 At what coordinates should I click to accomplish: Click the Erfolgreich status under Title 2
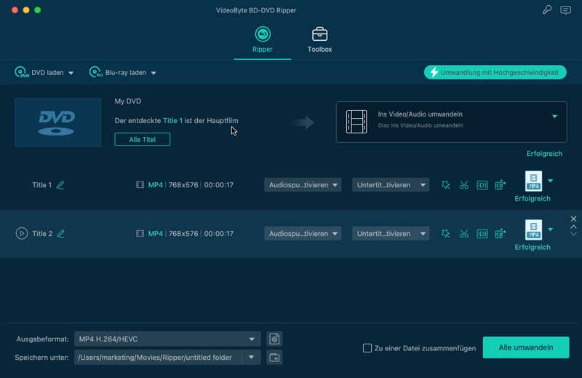[533, 247]
